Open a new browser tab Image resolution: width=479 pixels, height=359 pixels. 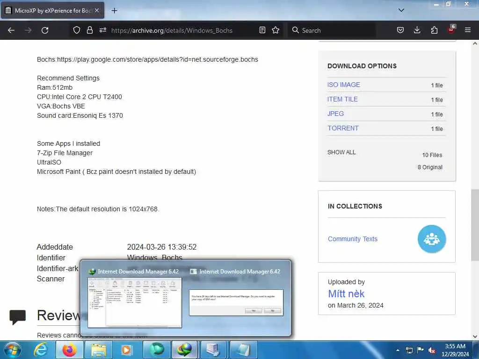coord(114,11)
